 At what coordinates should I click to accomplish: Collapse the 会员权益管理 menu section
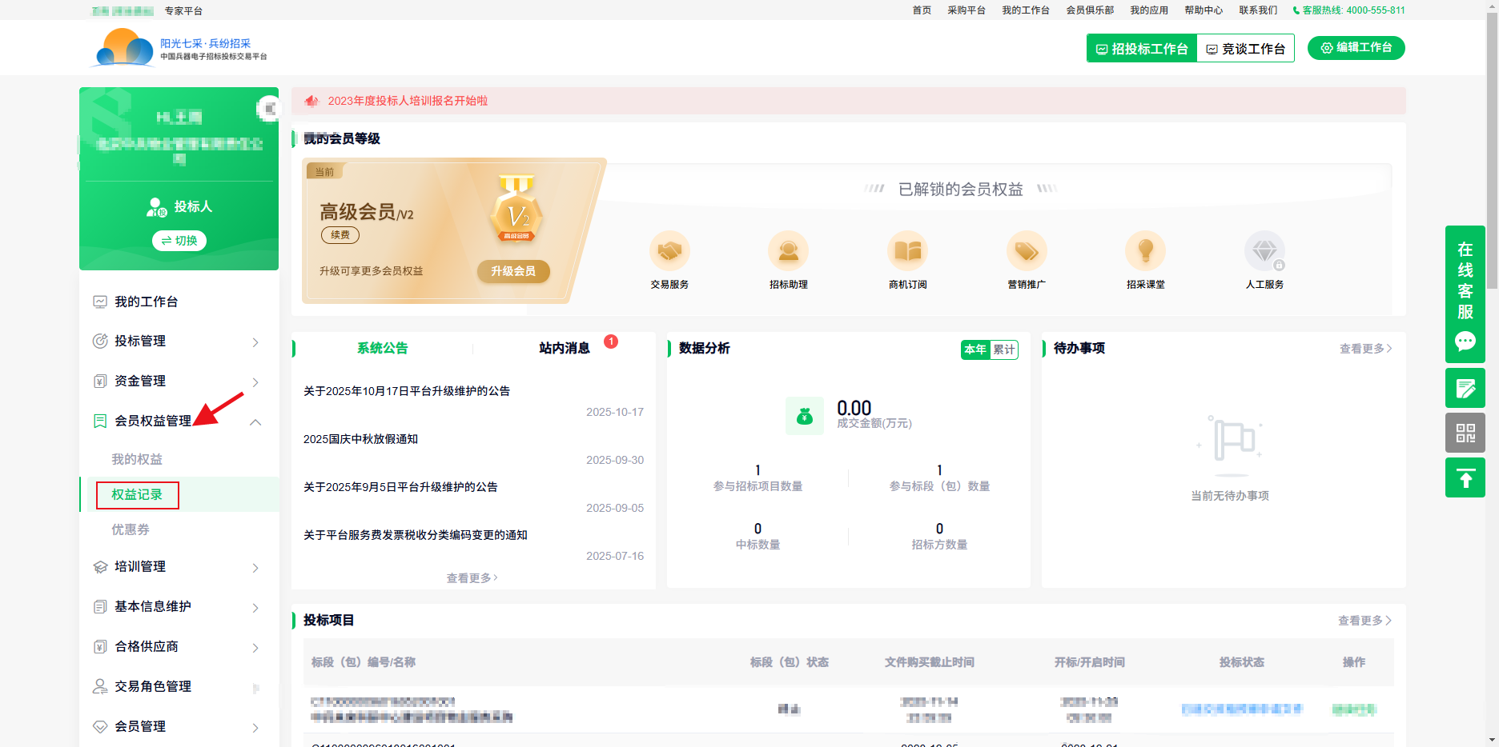click(255, 421)
